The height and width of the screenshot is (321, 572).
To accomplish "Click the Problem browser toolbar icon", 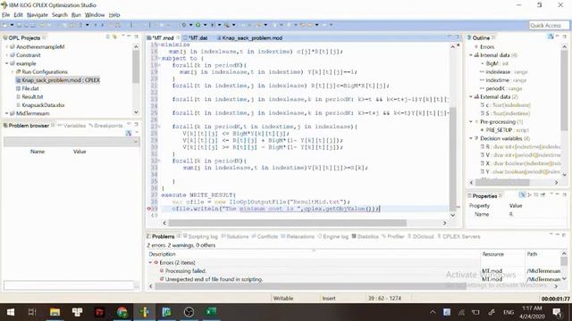I will pyautogui.click(x=129, y=133).
